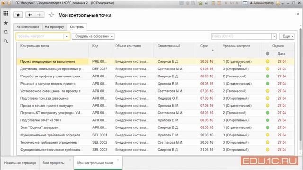The image size is (303, 170).
Task: Focus the Поиск (Ctrl+F) search field
Action: click(x=241, y=36)
